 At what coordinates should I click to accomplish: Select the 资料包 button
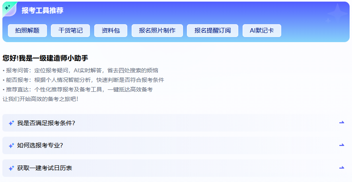(x=111, y=31)
